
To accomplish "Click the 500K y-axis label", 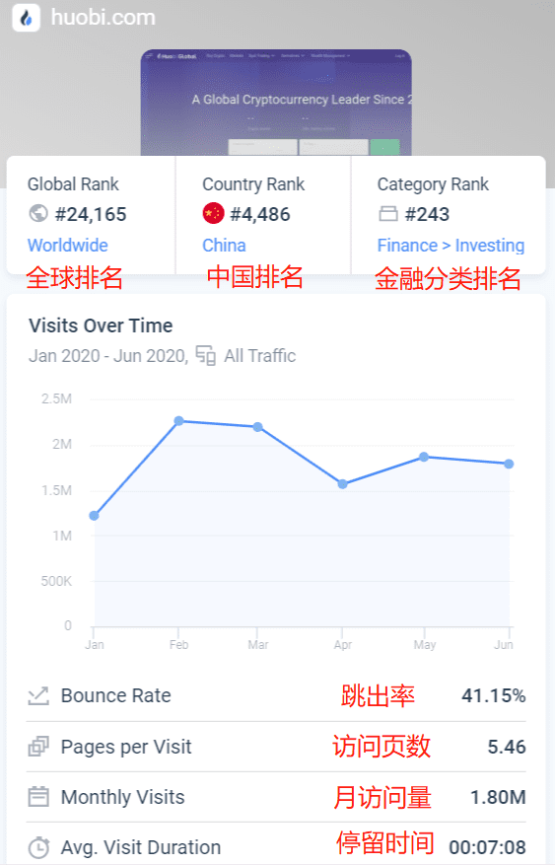I will pos(57,581).
